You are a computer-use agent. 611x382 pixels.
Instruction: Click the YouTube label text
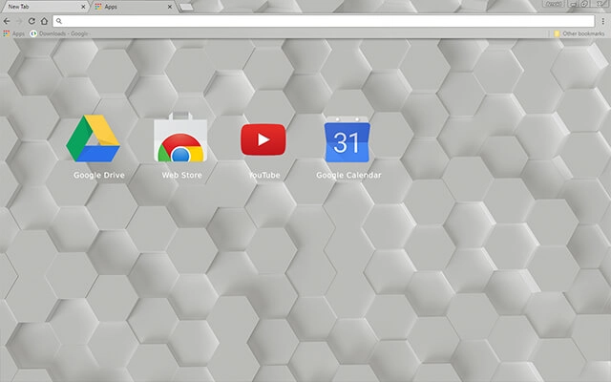click(264, 176)
